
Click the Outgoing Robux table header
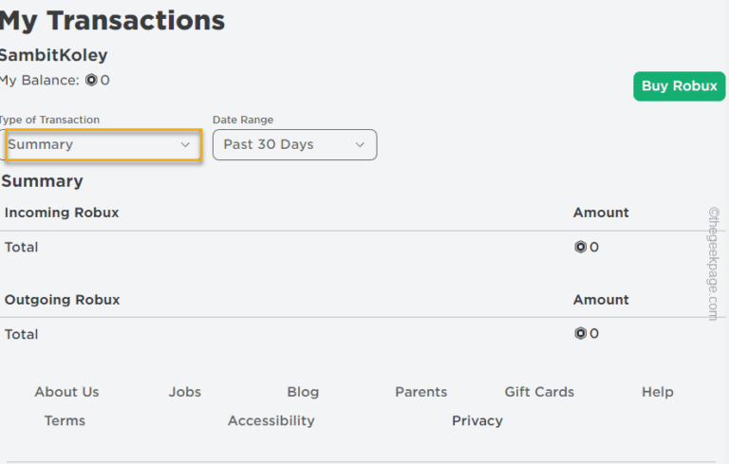(x=62, y=300)
